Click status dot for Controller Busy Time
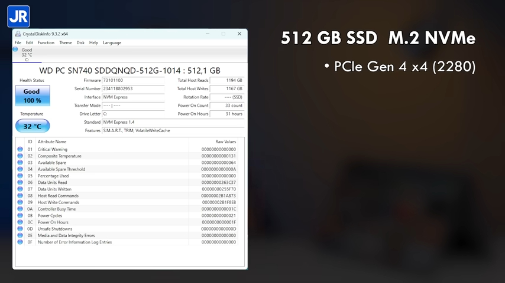The width and height of the screenshot is (505, 283). pyautogui.click(x=20, y=209)
